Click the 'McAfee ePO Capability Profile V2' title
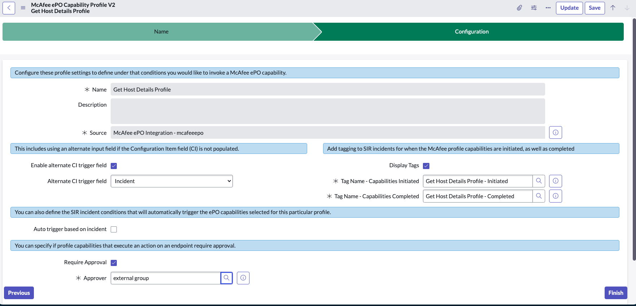The width and height of the screenshot is (636, 306). click(73, 5)
